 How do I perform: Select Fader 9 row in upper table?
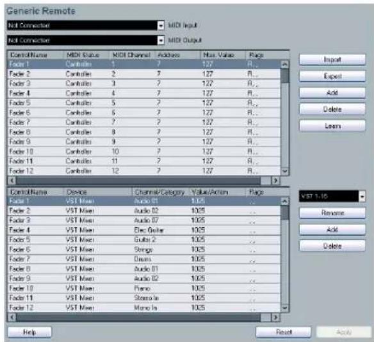(144, 142)
